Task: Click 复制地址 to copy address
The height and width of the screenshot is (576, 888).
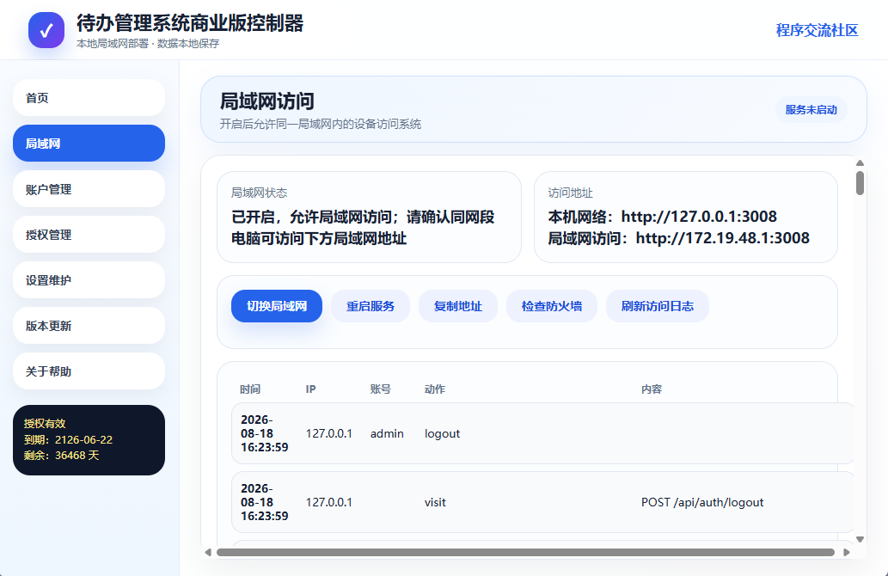Action: (x=457, y=306)
